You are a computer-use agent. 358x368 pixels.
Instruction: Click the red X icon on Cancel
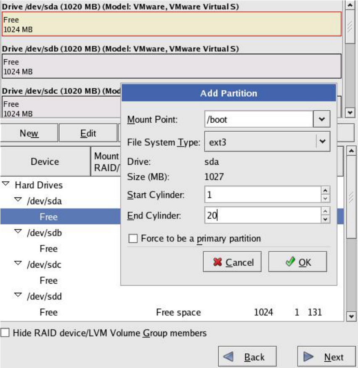coord(217,262)
